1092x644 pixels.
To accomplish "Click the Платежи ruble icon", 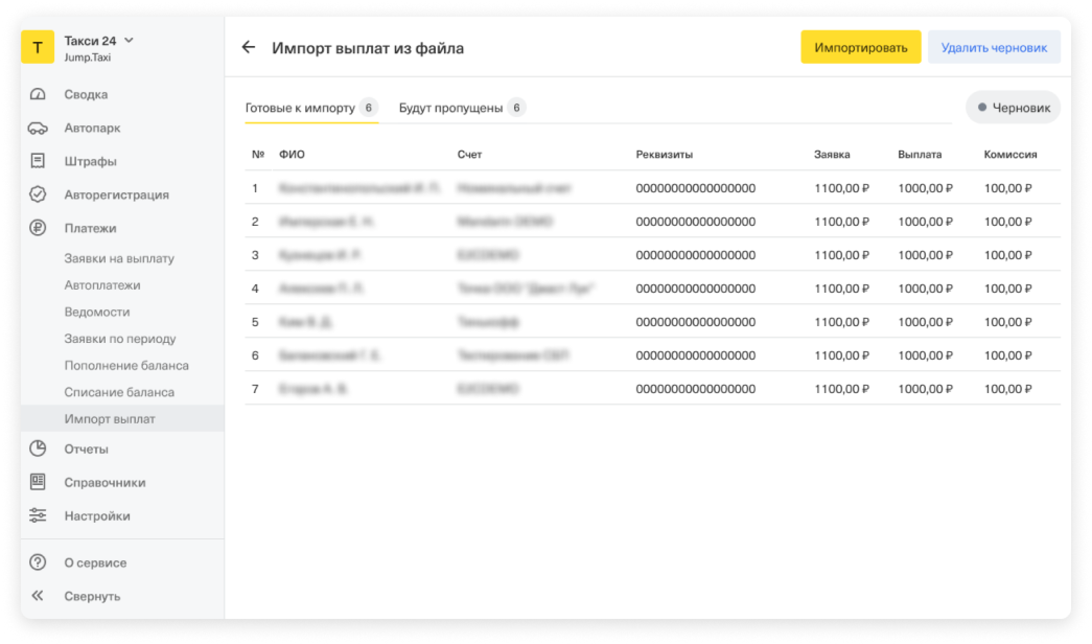I will pyautogui.click(x=38, y=228).
